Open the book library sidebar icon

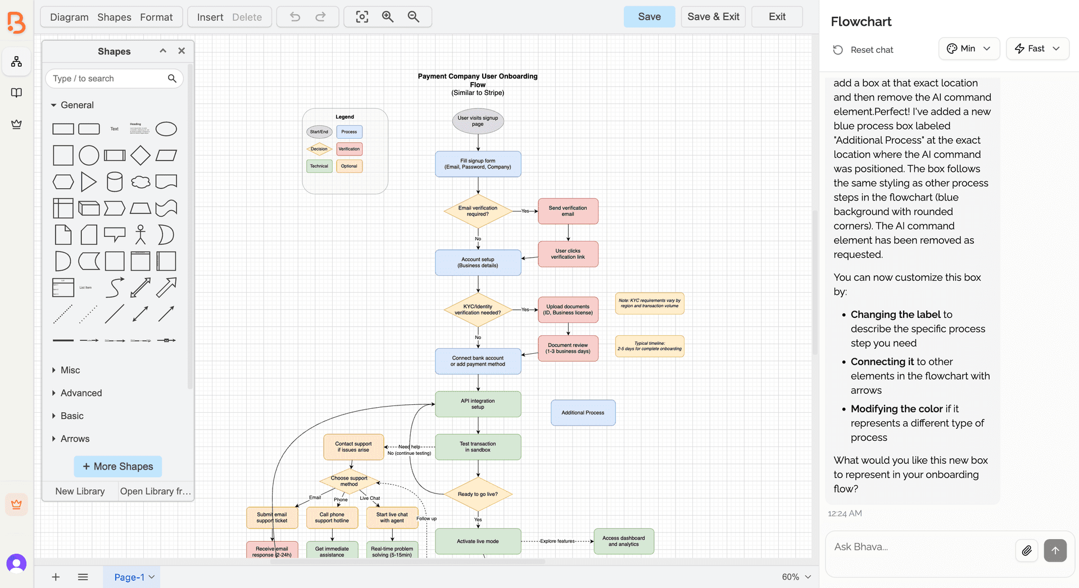[x=16, y=93]
